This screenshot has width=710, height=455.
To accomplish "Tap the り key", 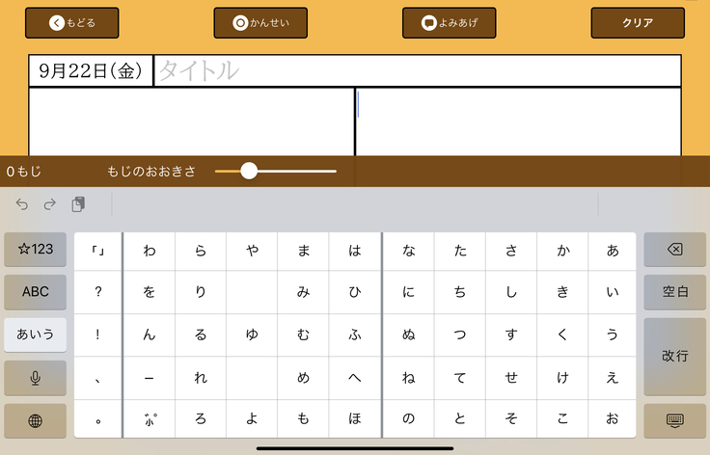I will tap(201, 292).
